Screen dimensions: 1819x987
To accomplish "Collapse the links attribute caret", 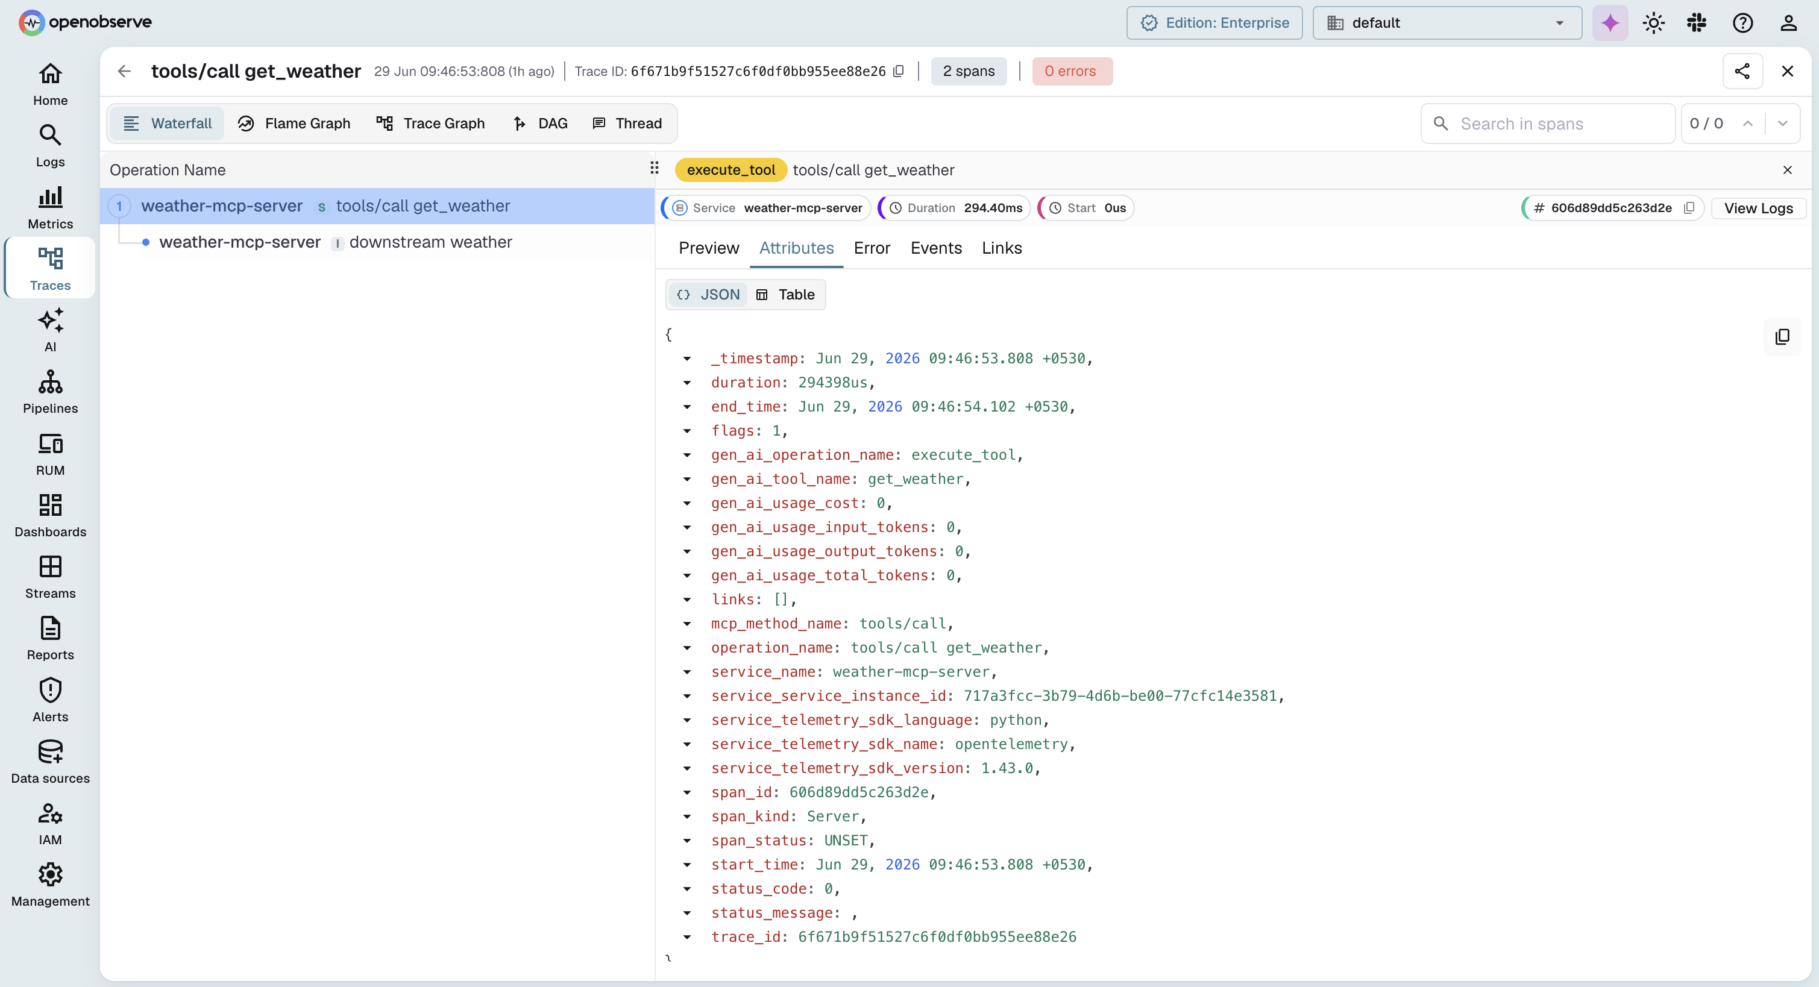I will [687, 600].
